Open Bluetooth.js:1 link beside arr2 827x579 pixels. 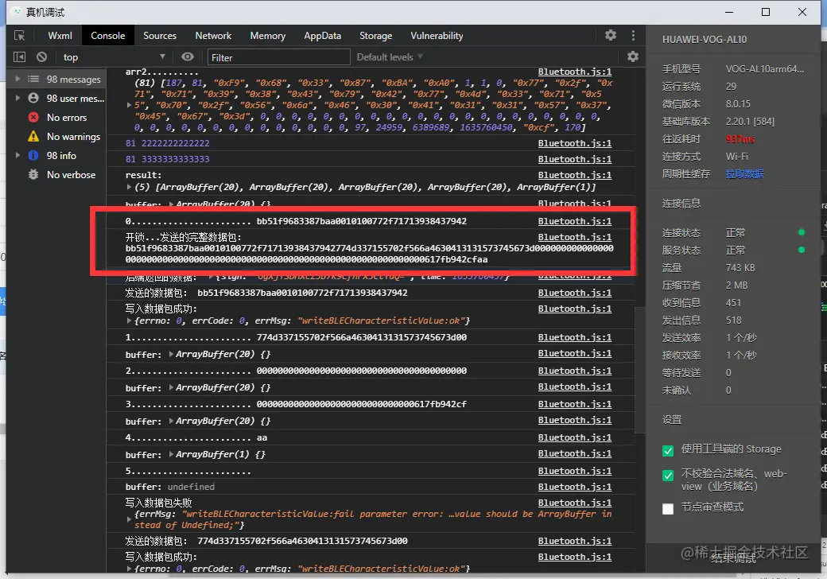point(574,72)
